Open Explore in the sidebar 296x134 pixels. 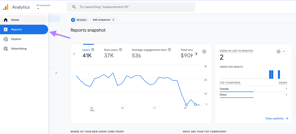[24, 39]
